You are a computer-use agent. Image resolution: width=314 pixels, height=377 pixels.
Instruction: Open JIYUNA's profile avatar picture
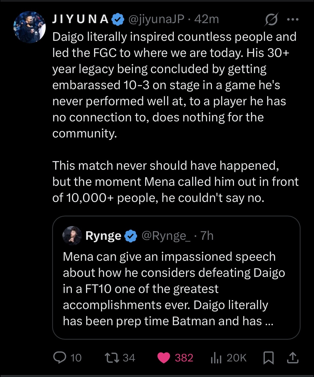[x=30, y=27]
